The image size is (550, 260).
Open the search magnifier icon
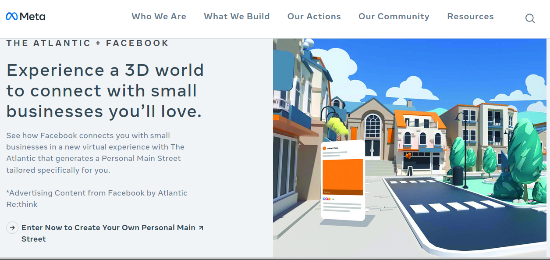click(x=530, y=18)
